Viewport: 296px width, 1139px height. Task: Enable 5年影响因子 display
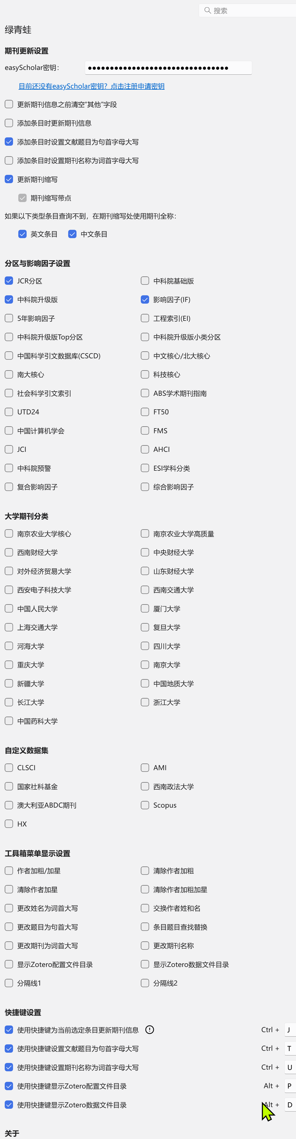coord(9,318)
